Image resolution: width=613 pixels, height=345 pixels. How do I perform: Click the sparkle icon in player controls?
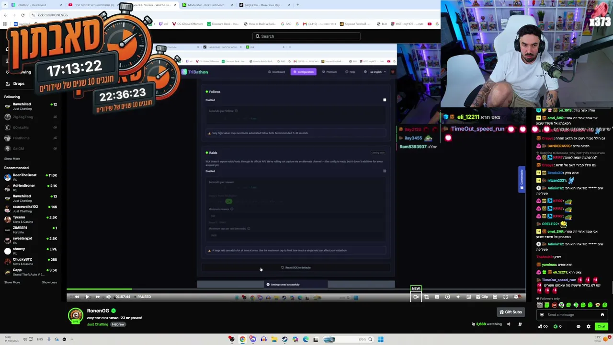[458, 297]
